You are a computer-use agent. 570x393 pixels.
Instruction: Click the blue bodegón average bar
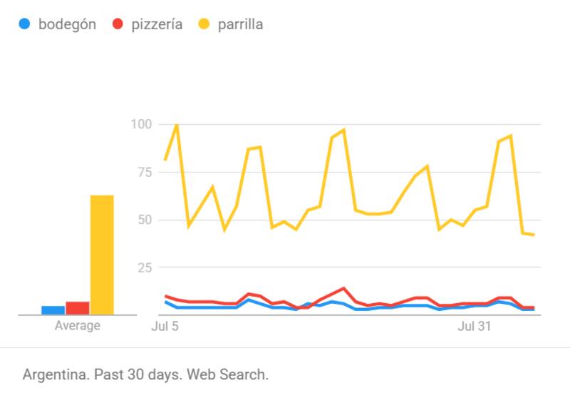[x=53, y=310]
